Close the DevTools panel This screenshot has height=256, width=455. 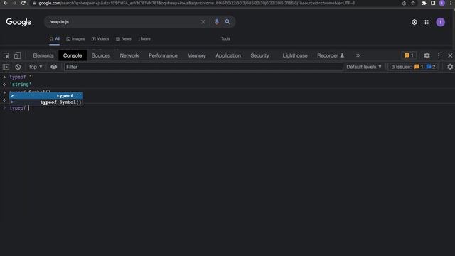(x=450, y=55)
